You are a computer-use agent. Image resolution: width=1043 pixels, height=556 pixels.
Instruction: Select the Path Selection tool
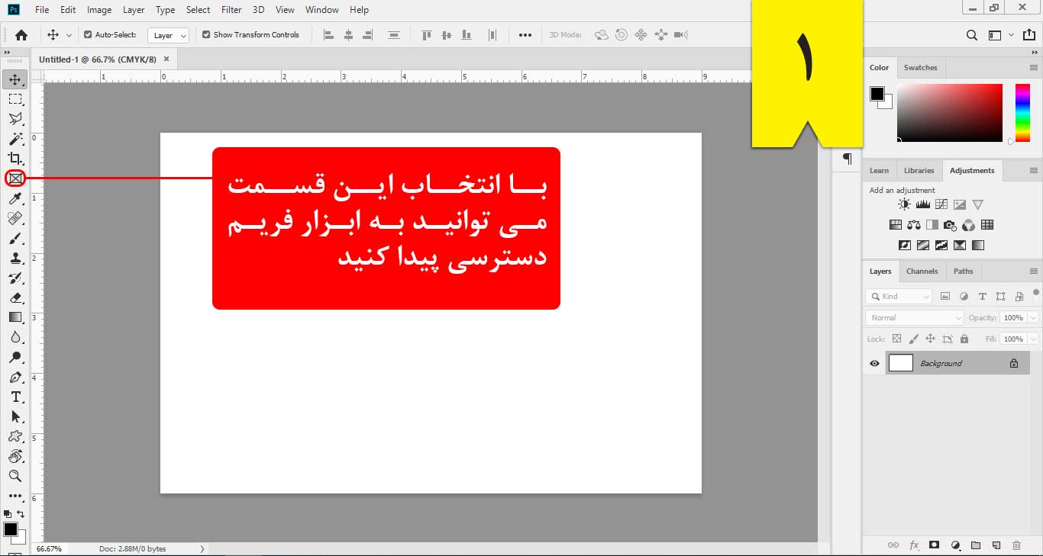point(15,416)
